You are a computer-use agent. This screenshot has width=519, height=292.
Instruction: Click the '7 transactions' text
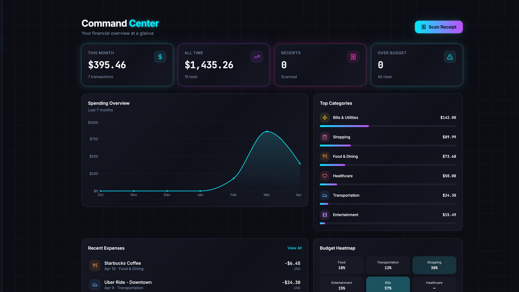coord(101,77)
